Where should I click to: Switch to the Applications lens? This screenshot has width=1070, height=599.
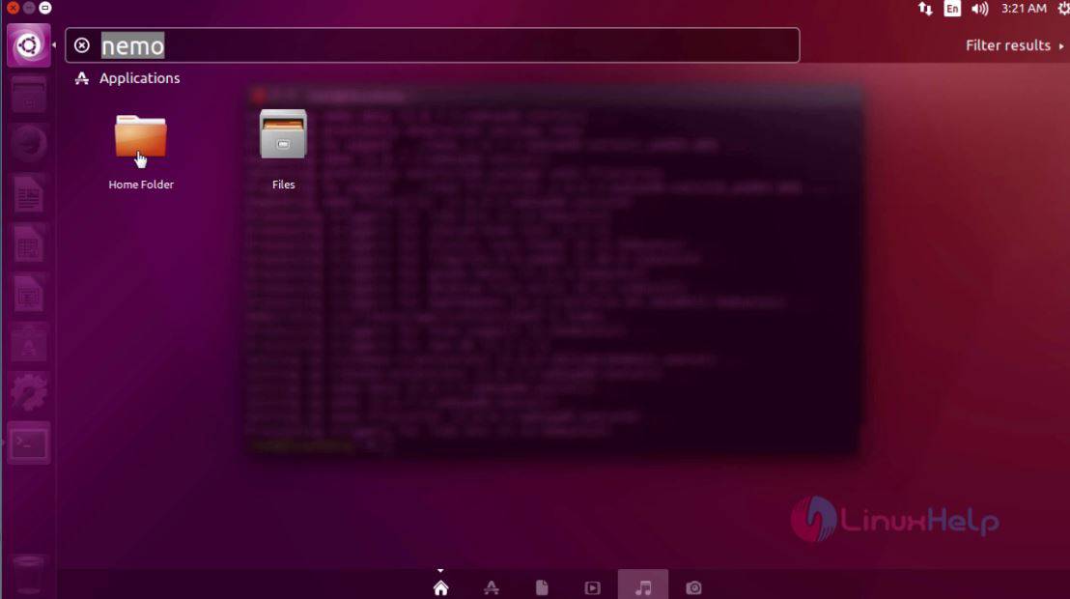[x=492, y=587]
